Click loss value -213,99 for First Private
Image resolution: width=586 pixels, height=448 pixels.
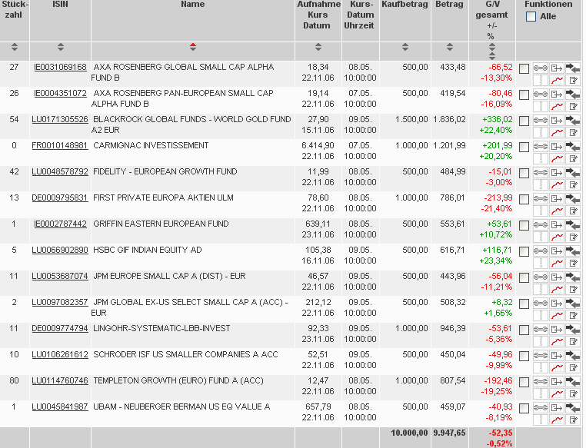(x=498, y=197)
